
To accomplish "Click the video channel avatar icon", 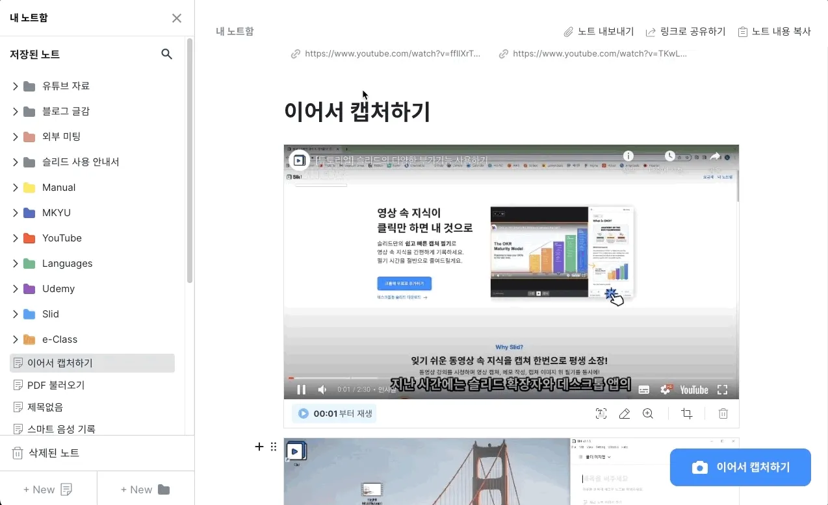I will tap(299, 160).
